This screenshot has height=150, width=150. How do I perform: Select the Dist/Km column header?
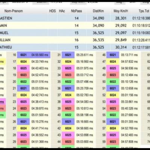click(98, 11)
